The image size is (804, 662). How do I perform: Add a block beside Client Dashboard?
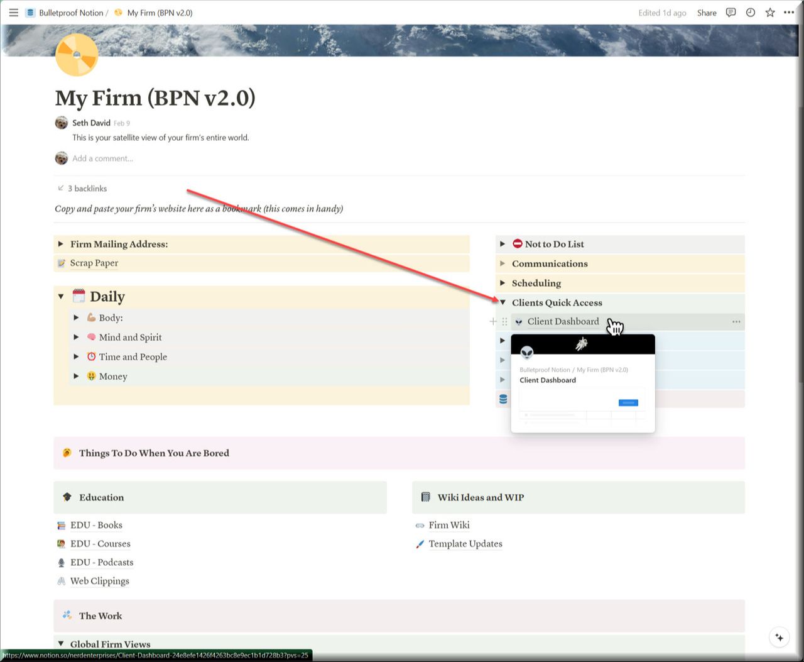pos(493,321)
